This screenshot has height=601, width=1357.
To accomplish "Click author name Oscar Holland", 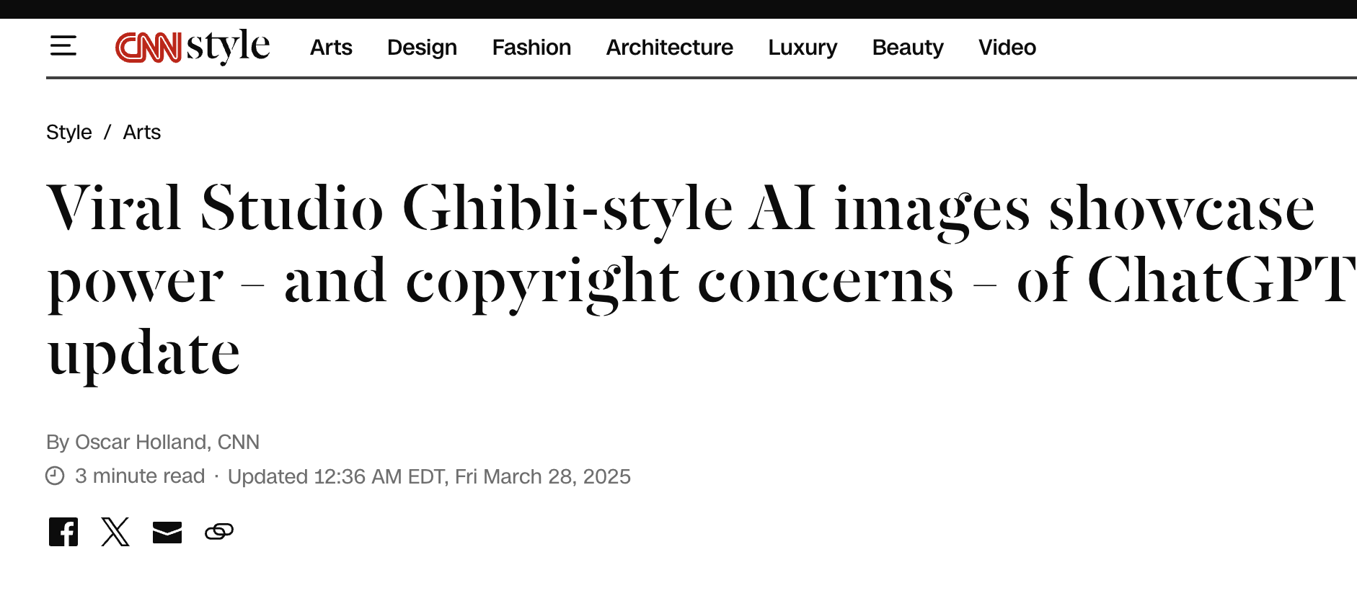I will pyautogui.click(x=142, y=442).
